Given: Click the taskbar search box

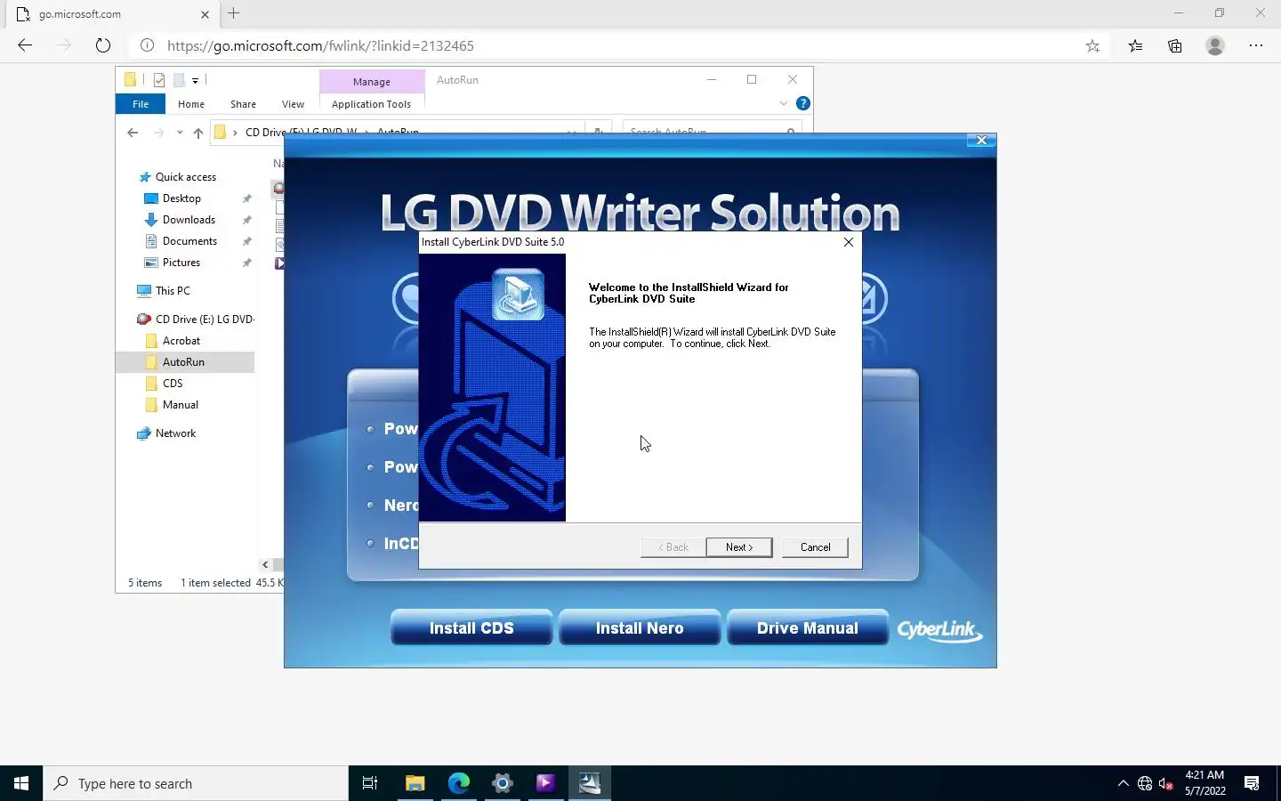Looking at the screenshot, I should pyautogui.click(x=196, y=783).
